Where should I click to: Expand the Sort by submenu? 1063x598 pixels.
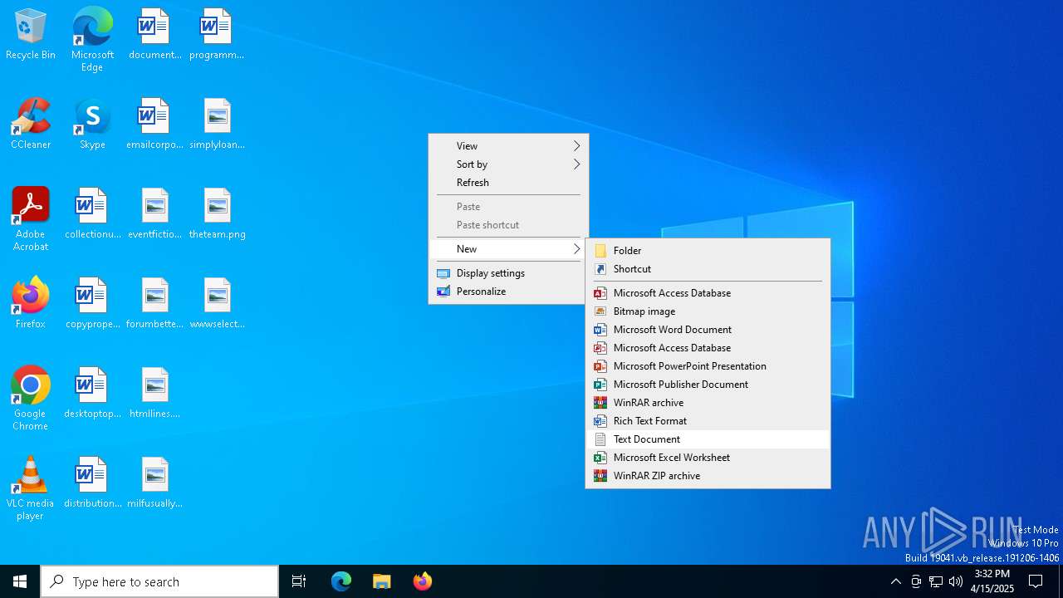pyautogui.click(x=508, y=164)
